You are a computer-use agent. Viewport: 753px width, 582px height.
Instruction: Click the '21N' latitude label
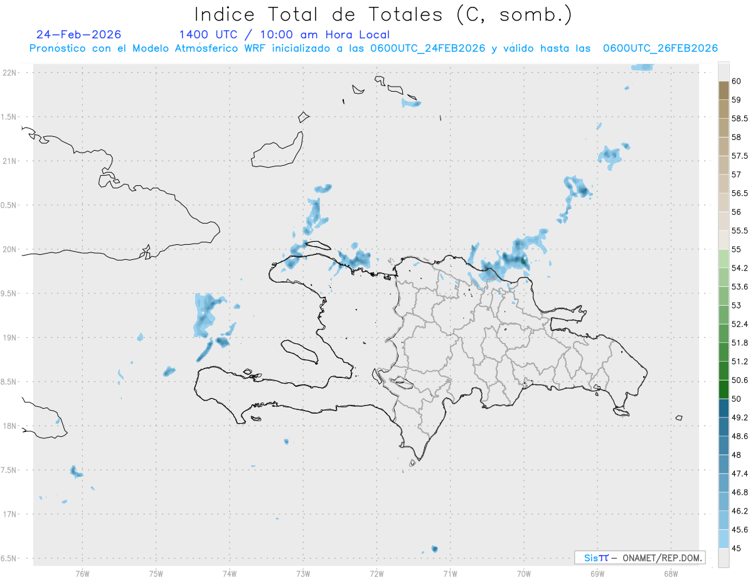(9, 161)
